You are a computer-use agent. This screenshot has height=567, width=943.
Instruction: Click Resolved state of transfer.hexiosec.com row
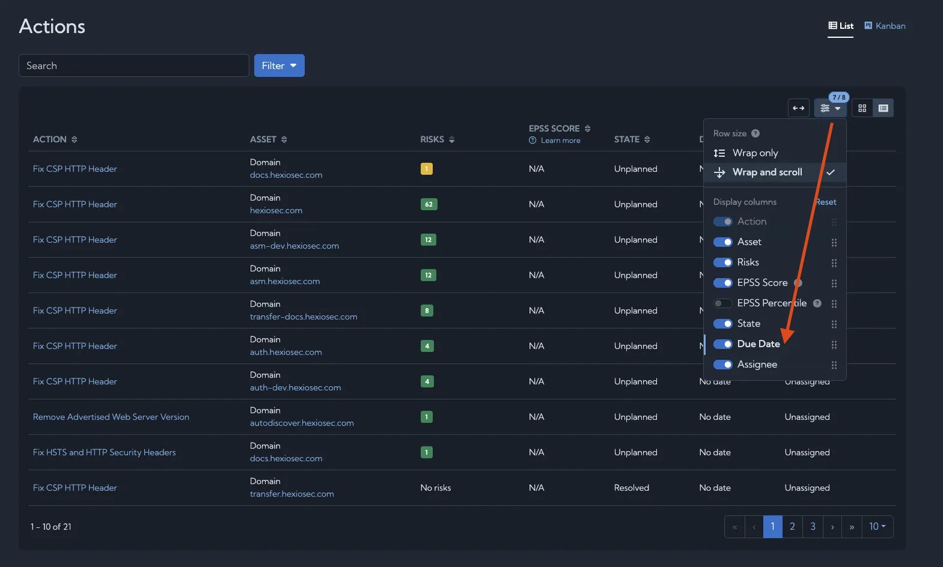[x=632, y=488]
